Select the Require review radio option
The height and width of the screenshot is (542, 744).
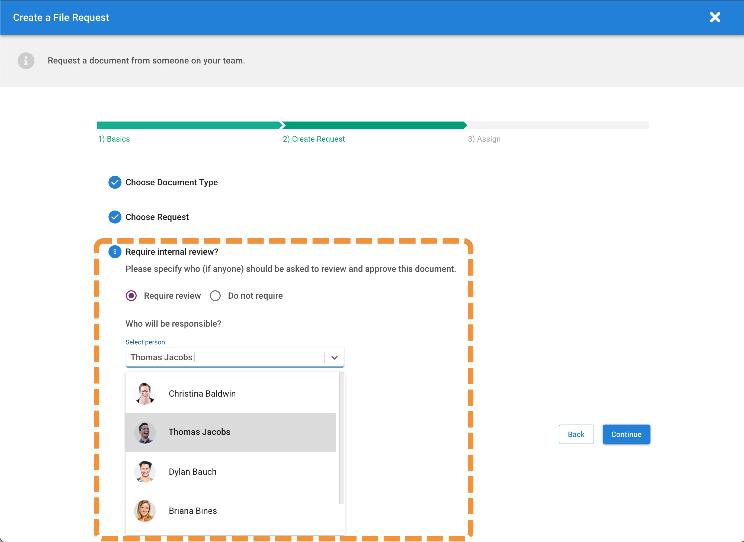131,296
